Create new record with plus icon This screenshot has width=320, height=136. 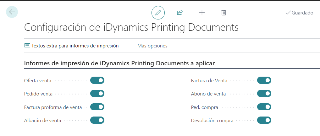tap(202, 13)
